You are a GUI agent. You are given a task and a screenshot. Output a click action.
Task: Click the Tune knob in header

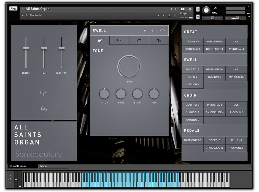pyautogui.click(x=206, y=10)
